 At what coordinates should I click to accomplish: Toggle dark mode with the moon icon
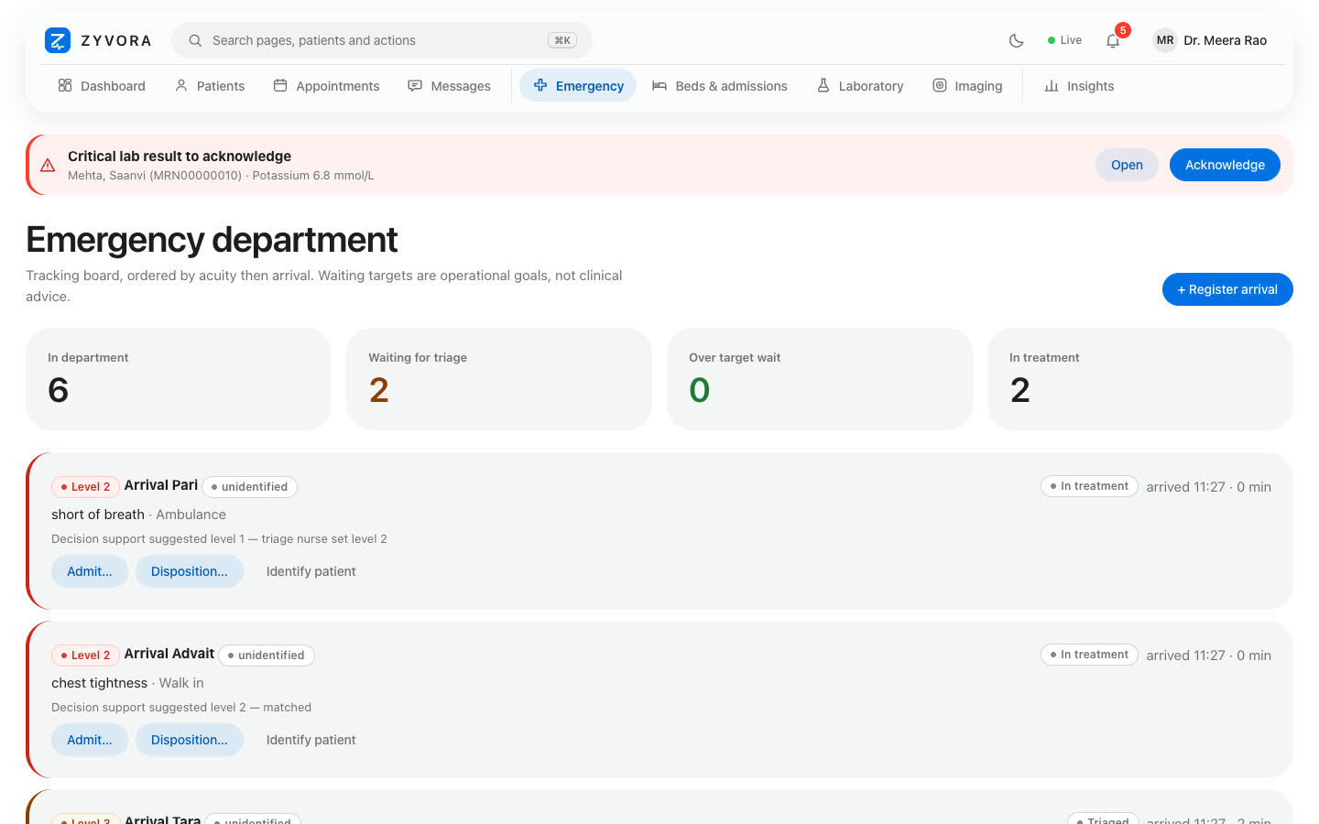tap(1016, 40)
